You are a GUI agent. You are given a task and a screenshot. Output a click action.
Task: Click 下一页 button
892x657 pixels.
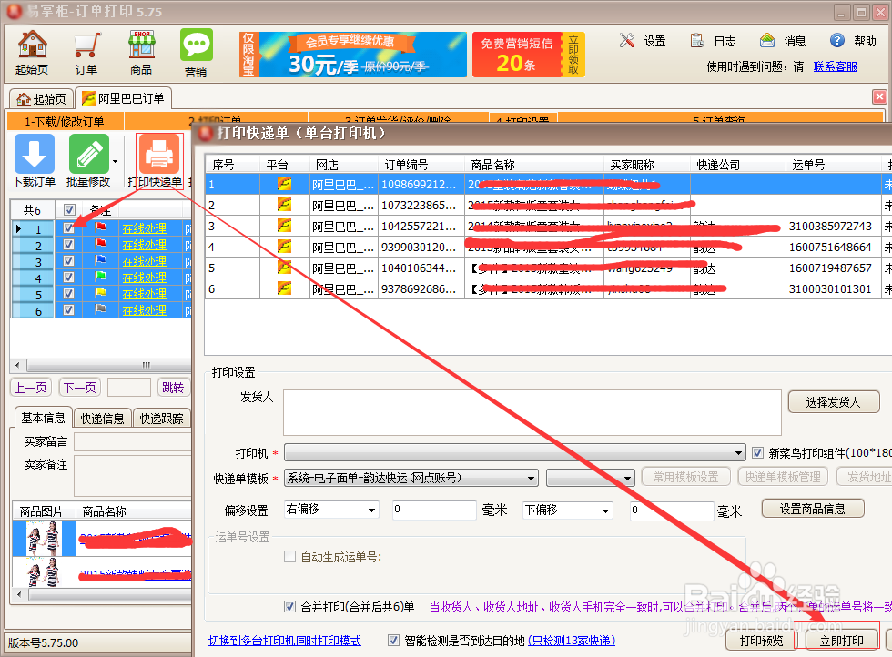80,388
